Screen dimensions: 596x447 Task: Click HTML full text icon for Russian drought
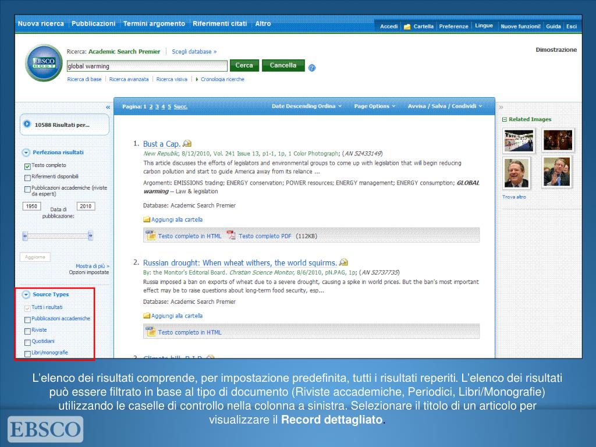151,331
